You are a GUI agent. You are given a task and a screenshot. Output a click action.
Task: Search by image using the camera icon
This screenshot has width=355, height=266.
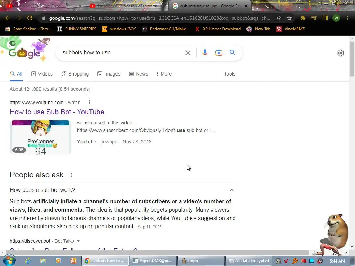pos(218,53)
